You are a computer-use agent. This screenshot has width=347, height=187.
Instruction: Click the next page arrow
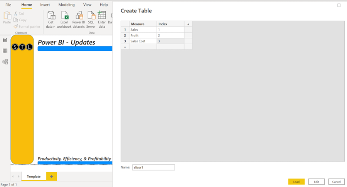click(x=19, y=176)
